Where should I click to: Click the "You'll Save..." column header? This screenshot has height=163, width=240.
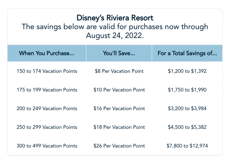pyautogui.click(x=119, y=53)
